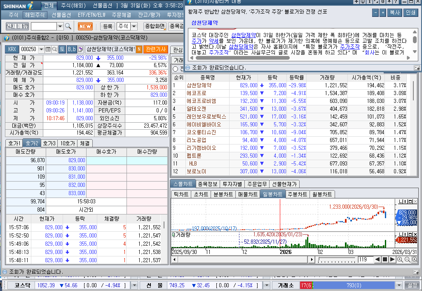The height and width of the screenshot is (291, 422).
Task: Click the orange NEW icon in the toolbar
Action: [85, 26]
